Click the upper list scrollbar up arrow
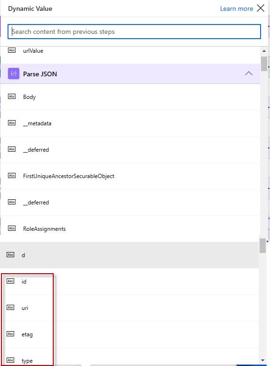The height and width of the screenshot is (366, 270). (x=264, y=51)
